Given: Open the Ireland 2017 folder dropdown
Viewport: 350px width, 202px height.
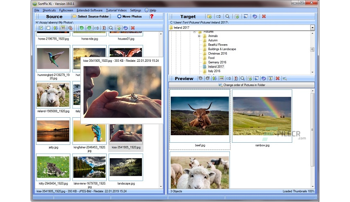Looking at the screenshot, I should click(312, 28).
